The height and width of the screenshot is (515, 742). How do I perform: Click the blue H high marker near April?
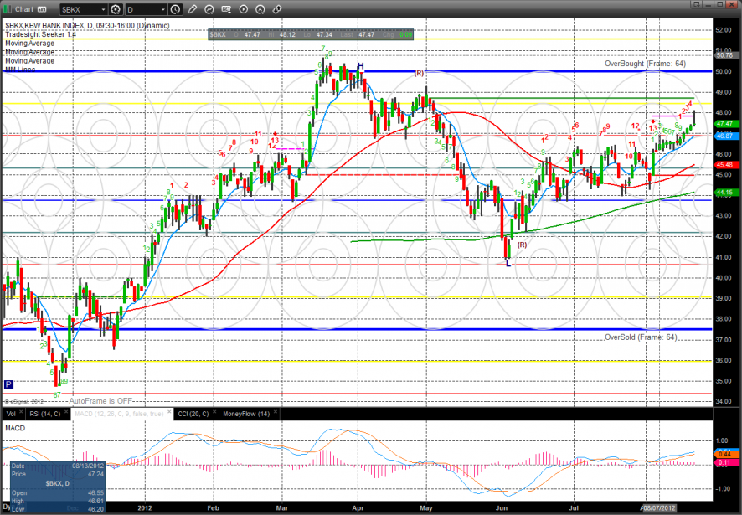pos(361,66)
